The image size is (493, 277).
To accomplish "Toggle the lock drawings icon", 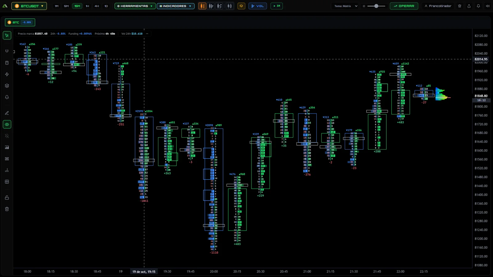I will point(7,198).
